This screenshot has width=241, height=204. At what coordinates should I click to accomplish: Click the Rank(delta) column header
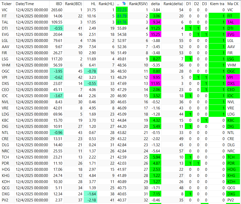tap(173, 4)
